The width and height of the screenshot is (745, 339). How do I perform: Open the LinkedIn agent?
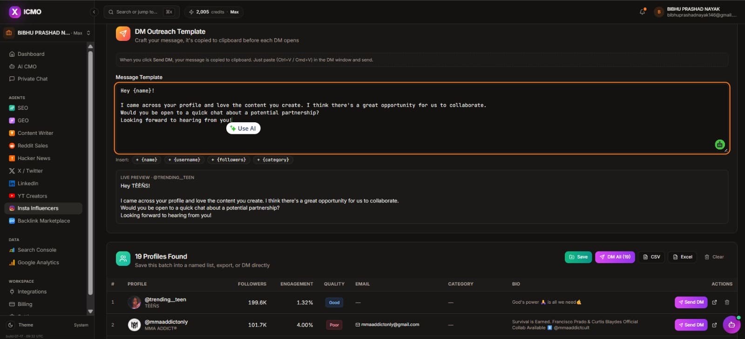click(x=28, y=183)
